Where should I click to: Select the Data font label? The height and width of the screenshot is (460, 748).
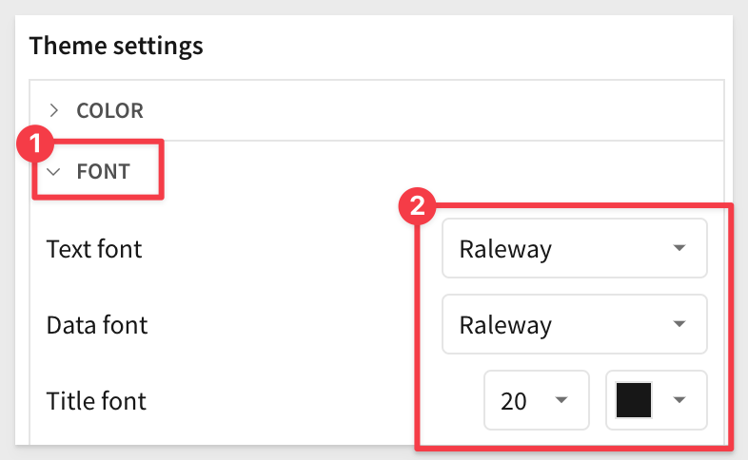pyautogui.click(x=97, y=325)
